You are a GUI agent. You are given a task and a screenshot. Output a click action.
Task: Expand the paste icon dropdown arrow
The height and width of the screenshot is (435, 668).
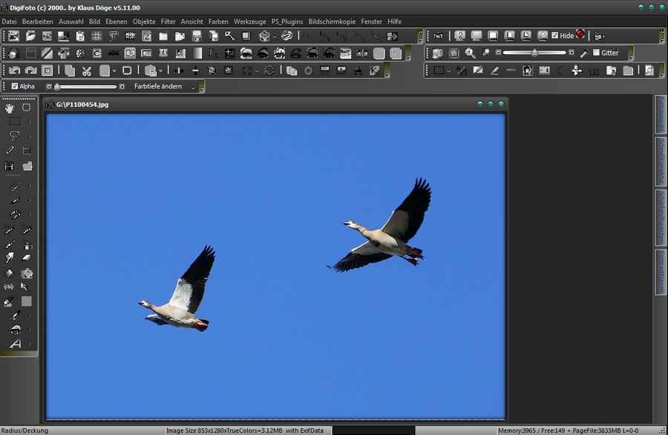click(x=160, y=71)
